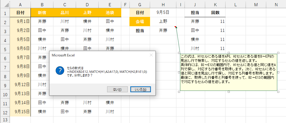286x123 pixels.
Task: Click the comment indicator triangle on cell H3
Action: [x=175, y=27]
